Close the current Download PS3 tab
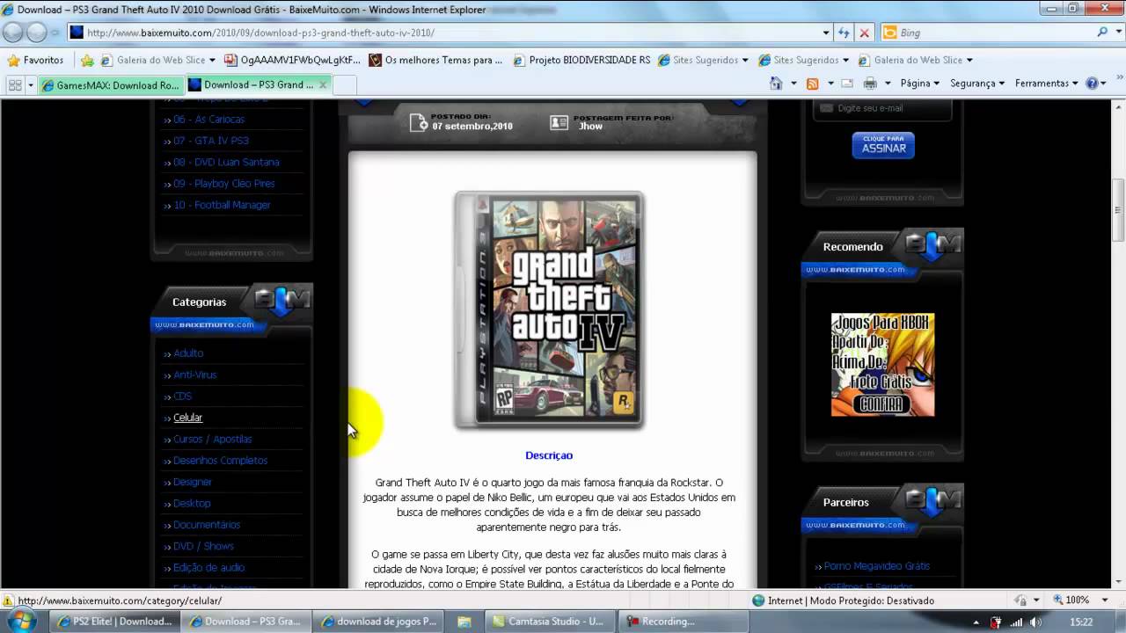Image resolution: width=1126 pixels, height=633 pixels. click(323, 84)
